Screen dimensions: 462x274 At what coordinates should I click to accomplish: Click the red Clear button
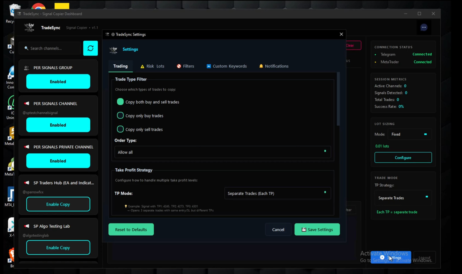tap(353, 45)
